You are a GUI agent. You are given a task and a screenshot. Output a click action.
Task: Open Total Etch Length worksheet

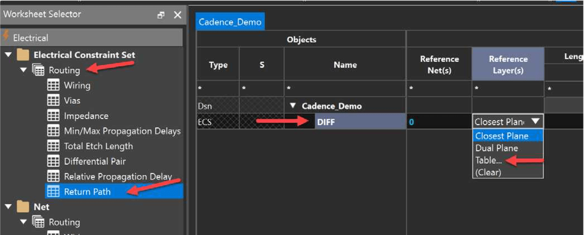click(99, 147)
